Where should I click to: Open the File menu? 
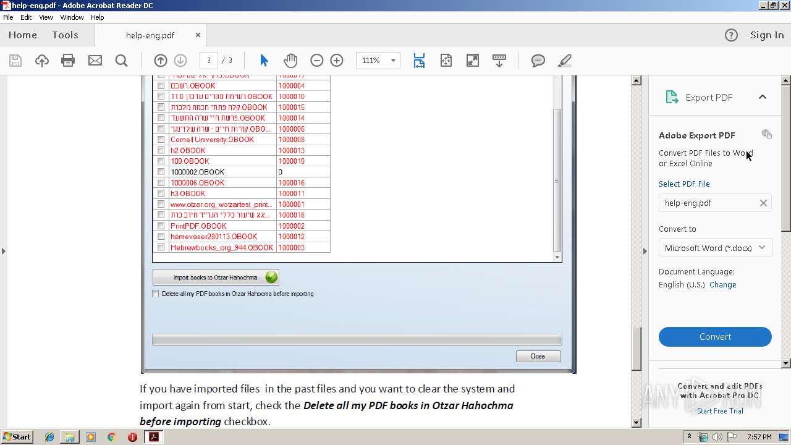pyautogui.click(x=8, y=17)
